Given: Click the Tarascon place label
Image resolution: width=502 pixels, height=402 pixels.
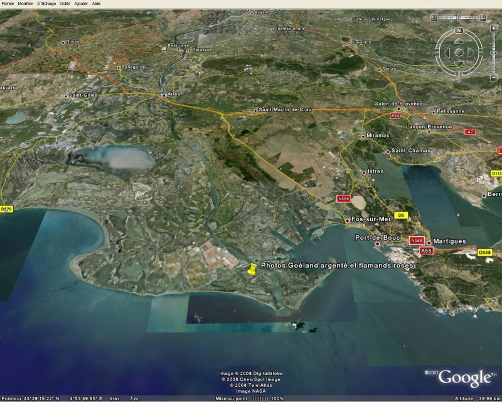Looking at the screenshot, I should tap(202, 50).
